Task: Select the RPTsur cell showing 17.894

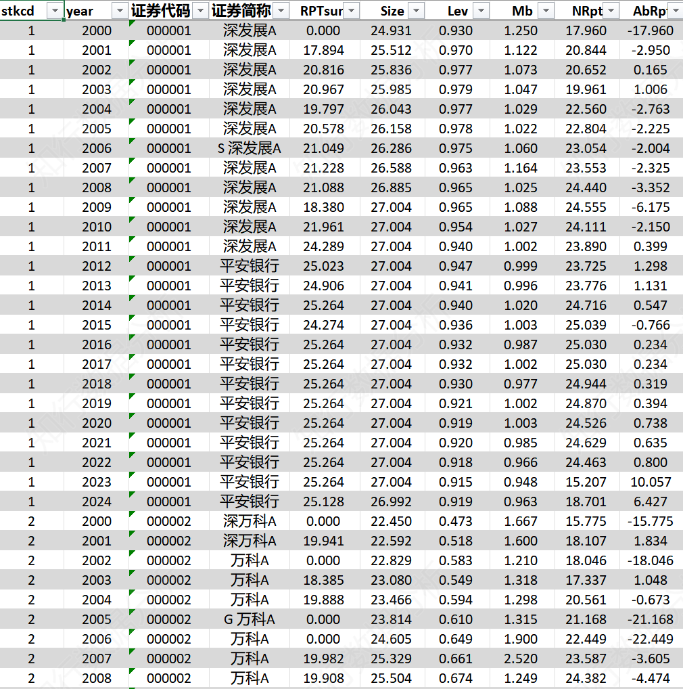Action: (x=323, y=50)
